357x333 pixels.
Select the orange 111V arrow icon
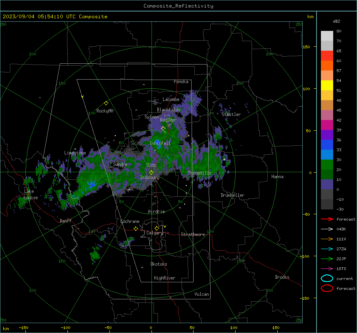pos(327,239)
